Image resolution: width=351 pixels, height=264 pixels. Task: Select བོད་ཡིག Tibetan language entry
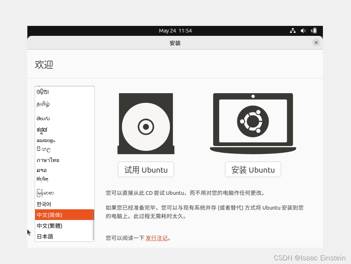tap(64, 179)
